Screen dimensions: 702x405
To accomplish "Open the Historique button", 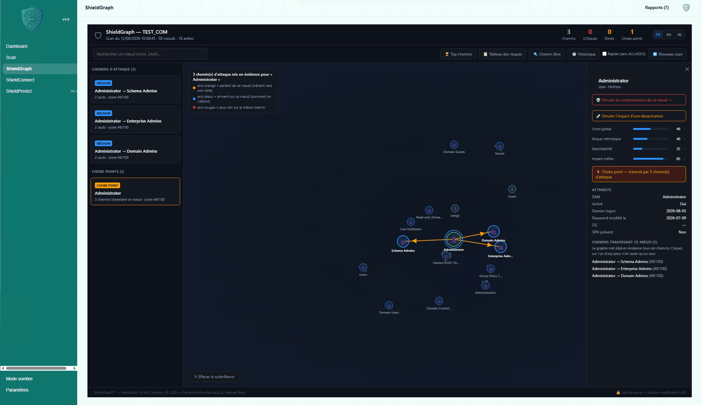I will pyautogui.click(x=584, y=54).
